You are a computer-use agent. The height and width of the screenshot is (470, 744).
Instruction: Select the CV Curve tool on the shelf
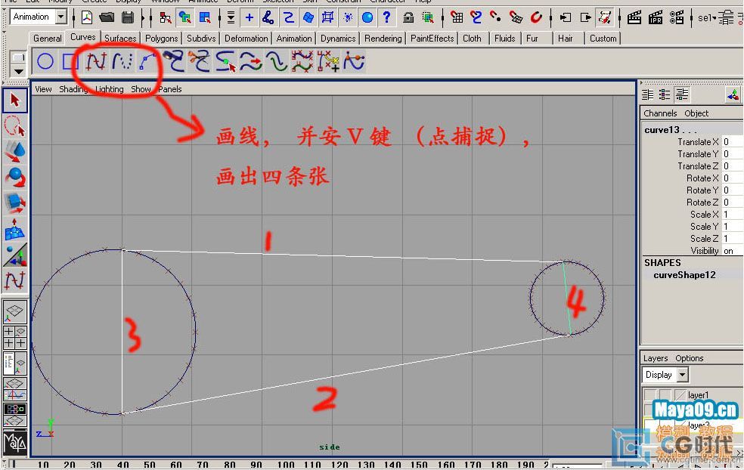pos(96,62)
